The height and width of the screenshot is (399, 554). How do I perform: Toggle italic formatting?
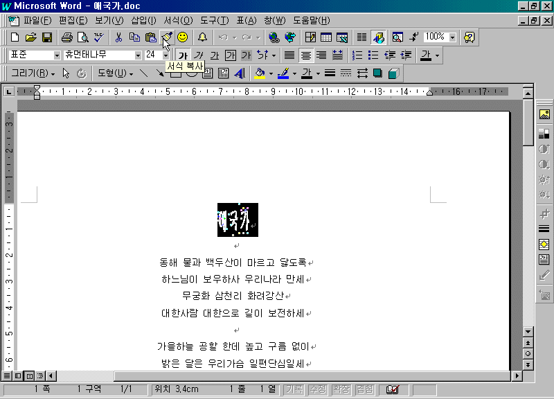coord(199,55)
